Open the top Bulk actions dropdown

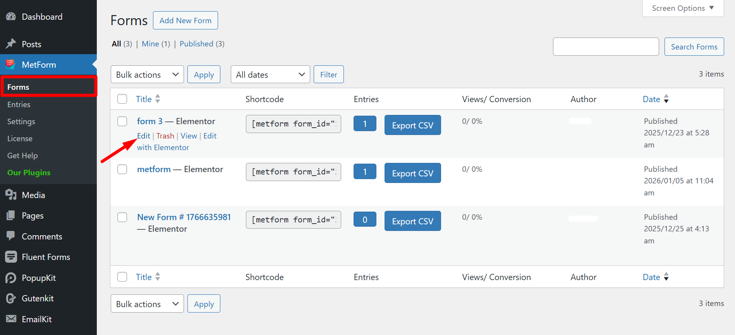pyautogui.click(x=147, y=74)
